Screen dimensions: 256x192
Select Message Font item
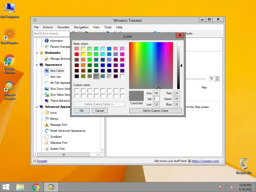point(58,125)
